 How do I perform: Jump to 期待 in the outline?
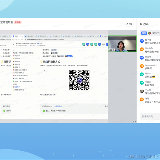pyautogui.click(x=15, y=84)
